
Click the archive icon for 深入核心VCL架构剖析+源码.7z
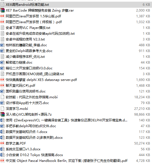click(x=2, y=115)
